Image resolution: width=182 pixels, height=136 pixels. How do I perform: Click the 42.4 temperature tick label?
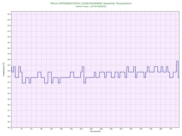coord(9,82)
